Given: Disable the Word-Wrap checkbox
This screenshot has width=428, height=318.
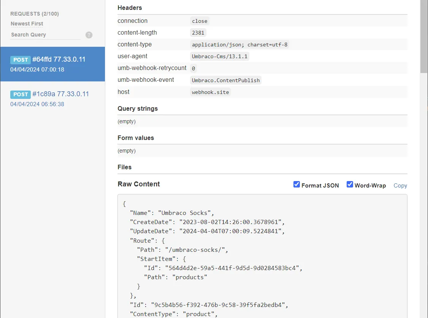Looking at the screenshot, I should click(x=350, y=184).
